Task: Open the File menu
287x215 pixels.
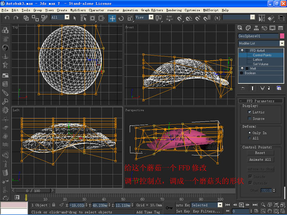Action: [x=5, y=10]
